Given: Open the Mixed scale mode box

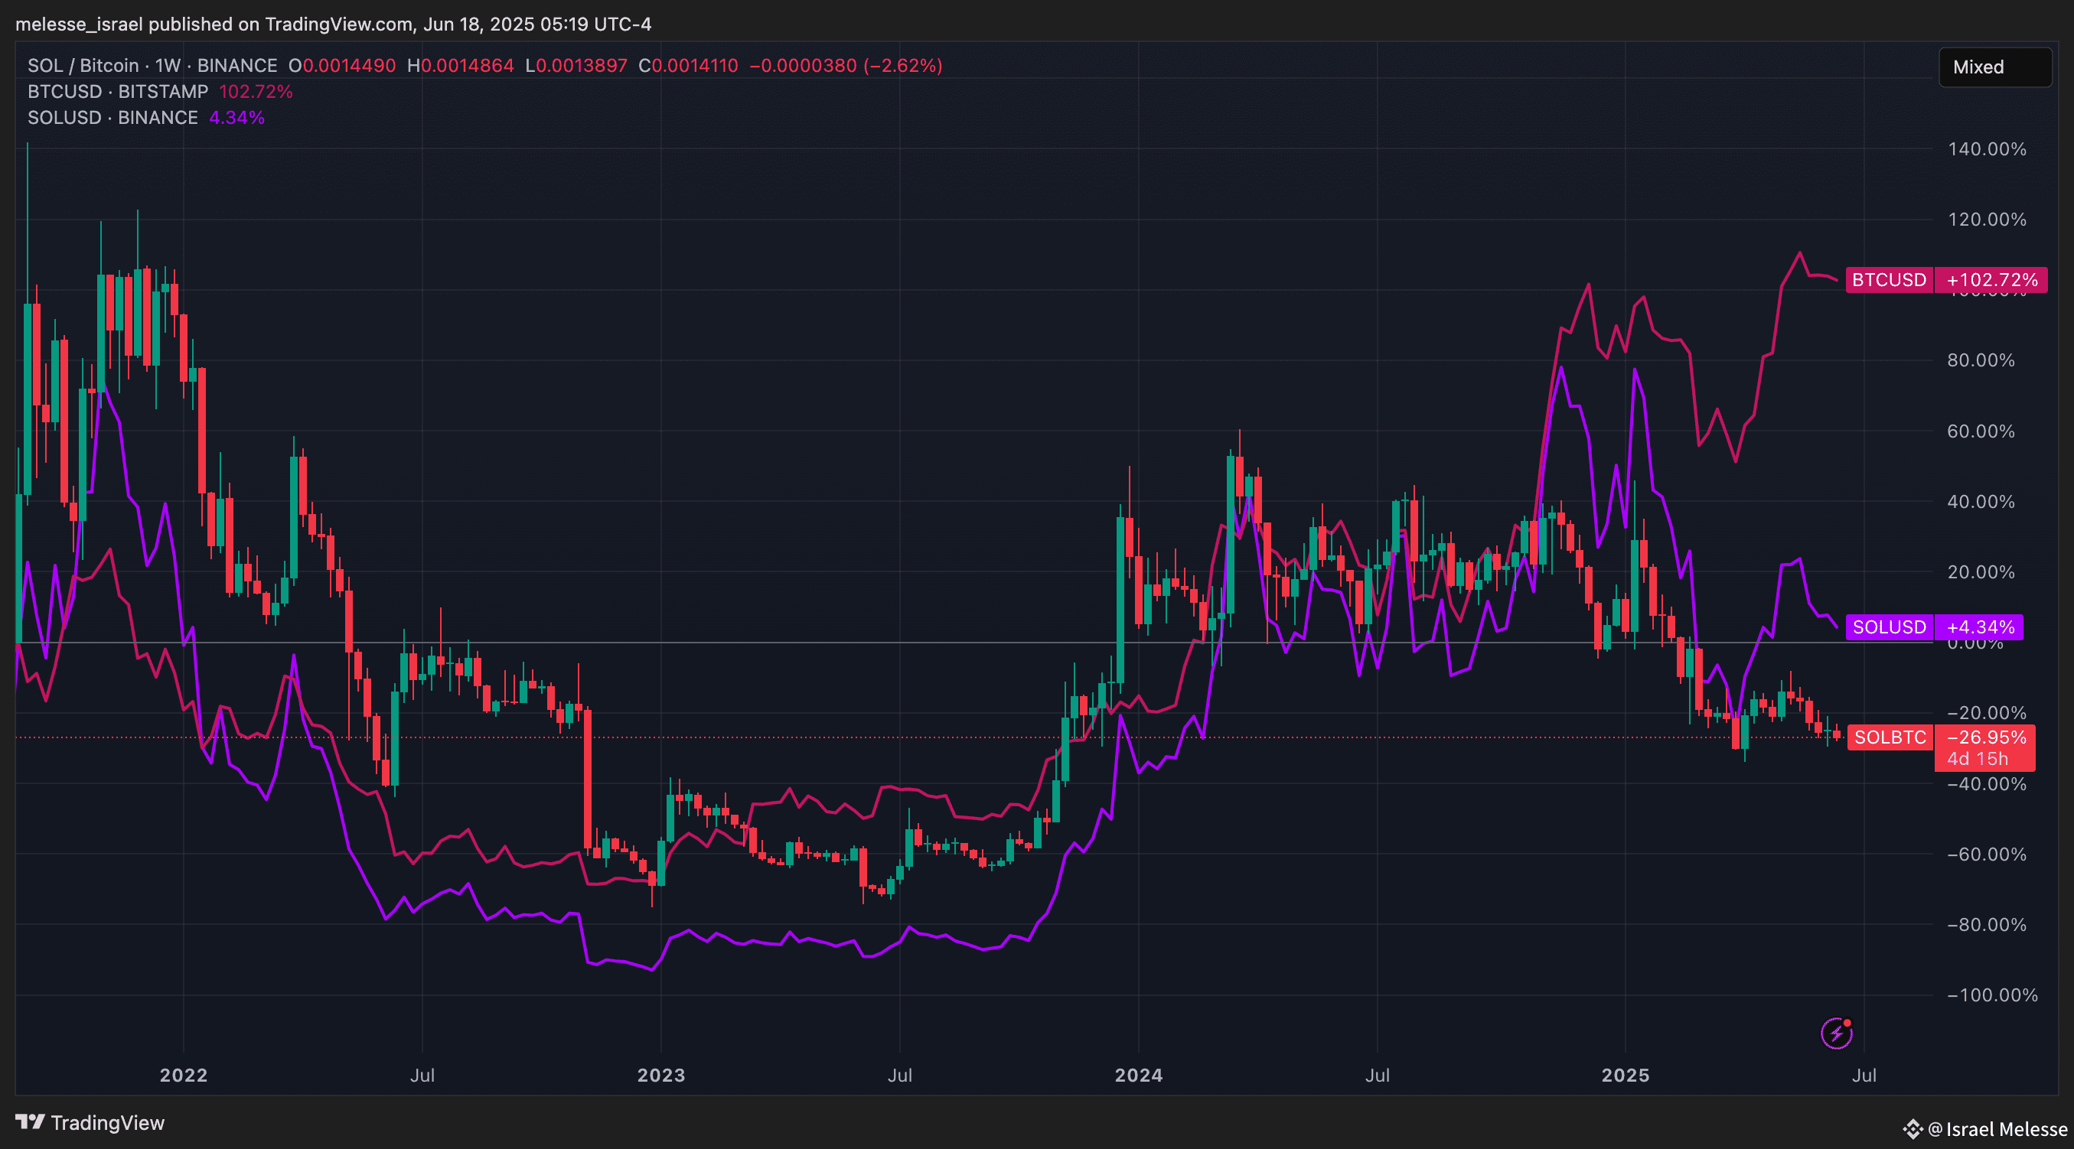Looking at the screenshot, I should pyautogui.click(x=1994, y=67).
